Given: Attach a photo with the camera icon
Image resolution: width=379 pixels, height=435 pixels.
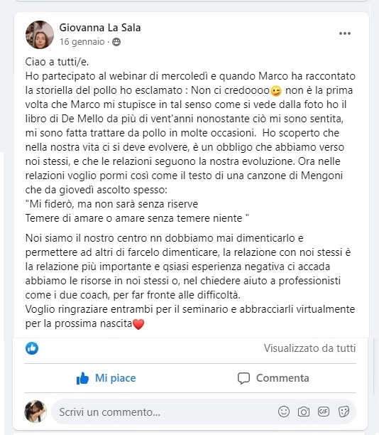Looking at the screenshot, I should coord(304,412).
